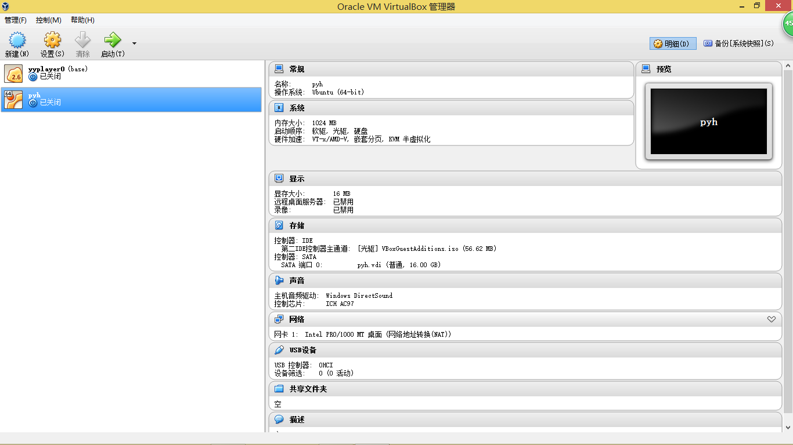The width and height of the screenshot is (793, 445).
Task: Open the 共享文件夹 section header link
Action: 308,389
